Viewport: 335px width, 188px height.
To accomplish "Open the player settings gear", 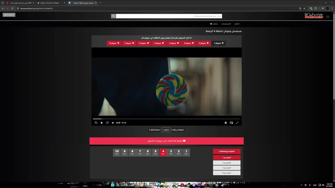I will pyautogui.click(x=226, y=123).
